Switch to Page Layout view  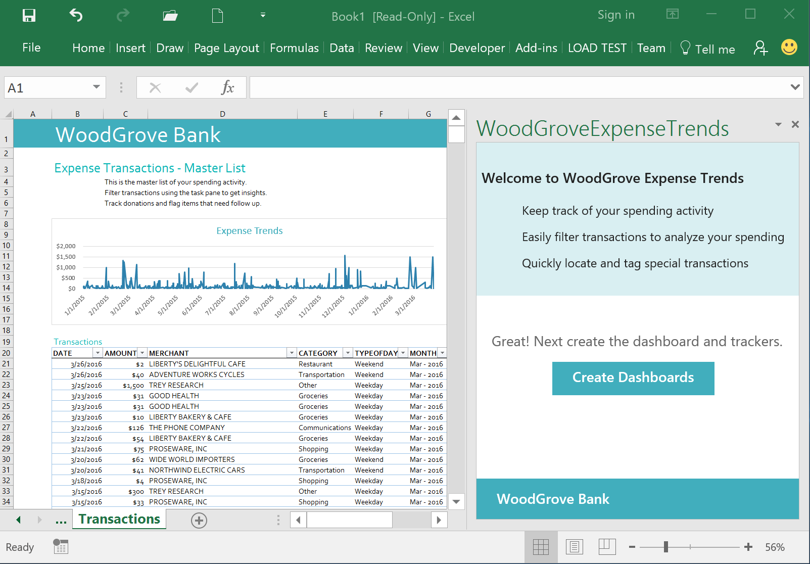tap(574, 547)
